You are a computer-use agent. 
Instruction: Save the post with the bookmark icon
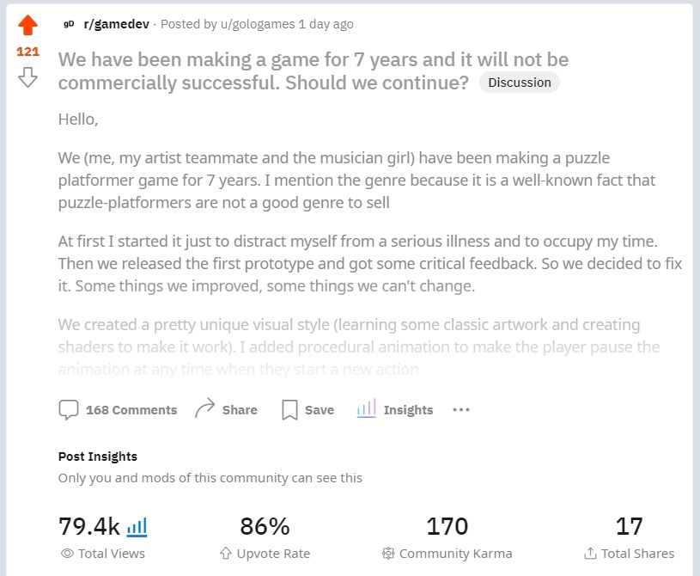(289, 410)
